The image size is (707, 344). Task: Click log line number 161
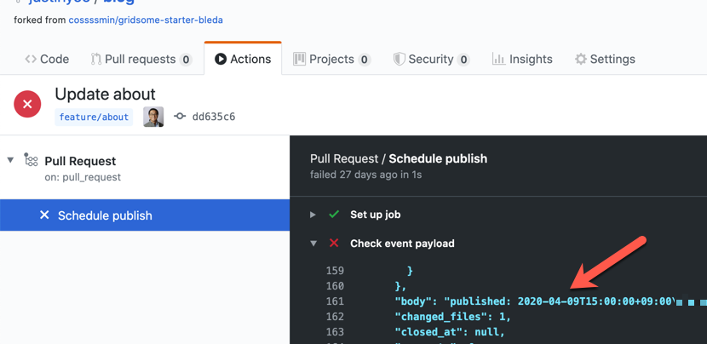pos(335,301)
